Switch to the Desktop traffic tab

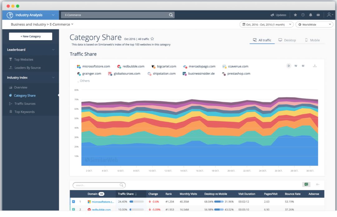tap(287, 40)
